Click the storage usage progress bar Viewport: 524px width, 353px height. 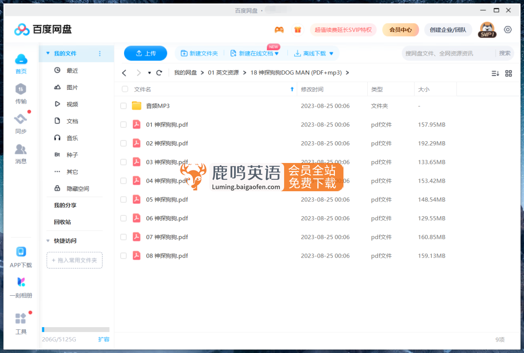[x=75, y=329]
